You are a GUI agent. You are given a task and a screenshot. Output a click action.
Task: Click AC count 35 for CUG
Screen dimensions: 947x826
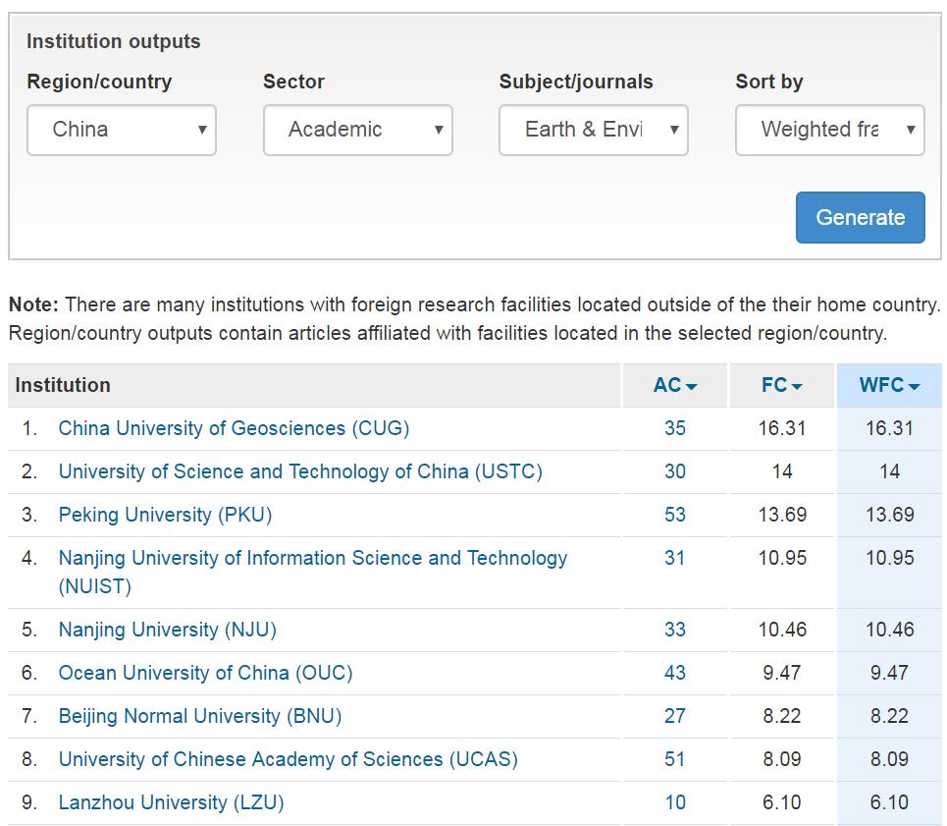pyautogui.click(x=674, y=428)
